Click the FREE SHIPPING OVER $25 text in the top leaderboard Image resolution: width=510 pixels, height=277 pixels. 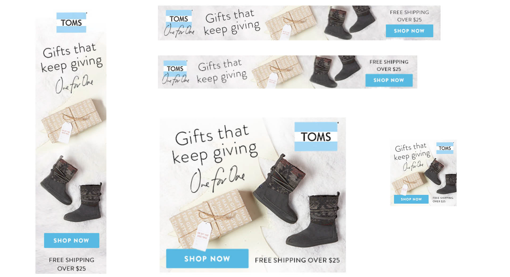click(x=409, y=16)
